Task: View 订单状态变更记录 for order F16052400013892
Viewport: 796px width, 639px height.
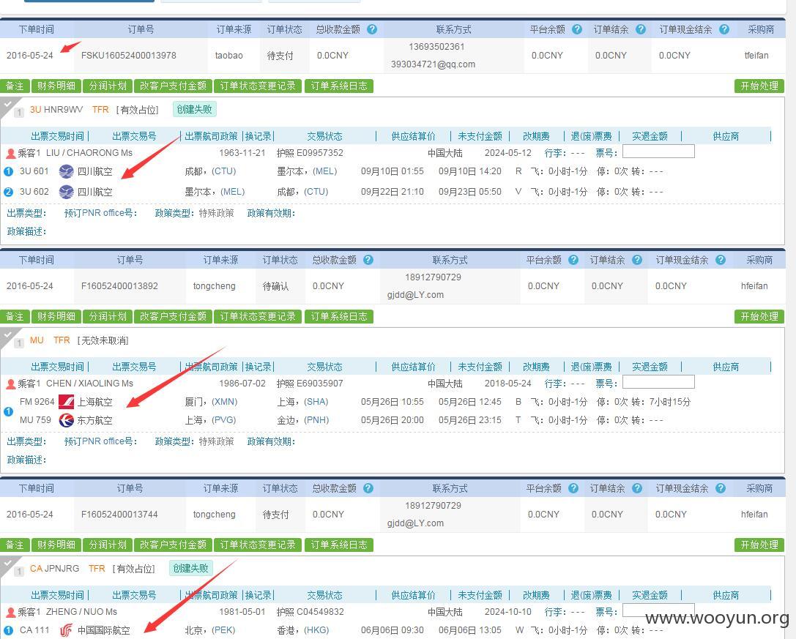Action: [258, 316]
